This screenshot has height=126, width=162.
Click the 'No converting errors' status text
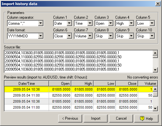click(143, 77)
